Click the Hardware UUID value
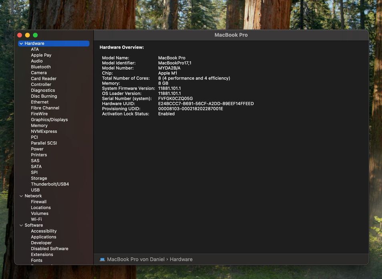This screenshot has width=382, height=279. [x=206, y=104]
